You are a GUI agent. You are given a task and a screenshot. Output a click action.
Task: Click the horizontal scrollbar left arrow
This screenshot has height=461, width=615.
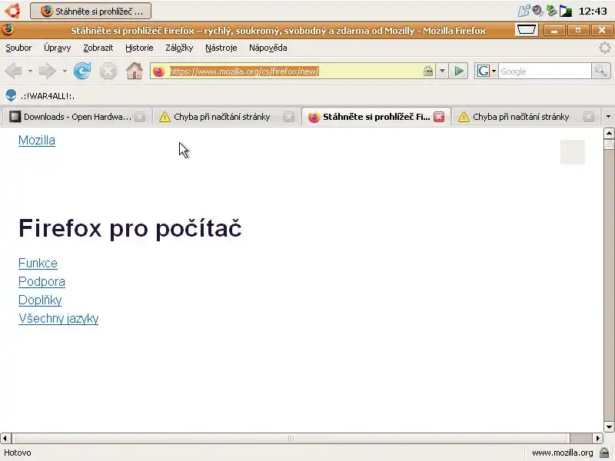point(5,438)
